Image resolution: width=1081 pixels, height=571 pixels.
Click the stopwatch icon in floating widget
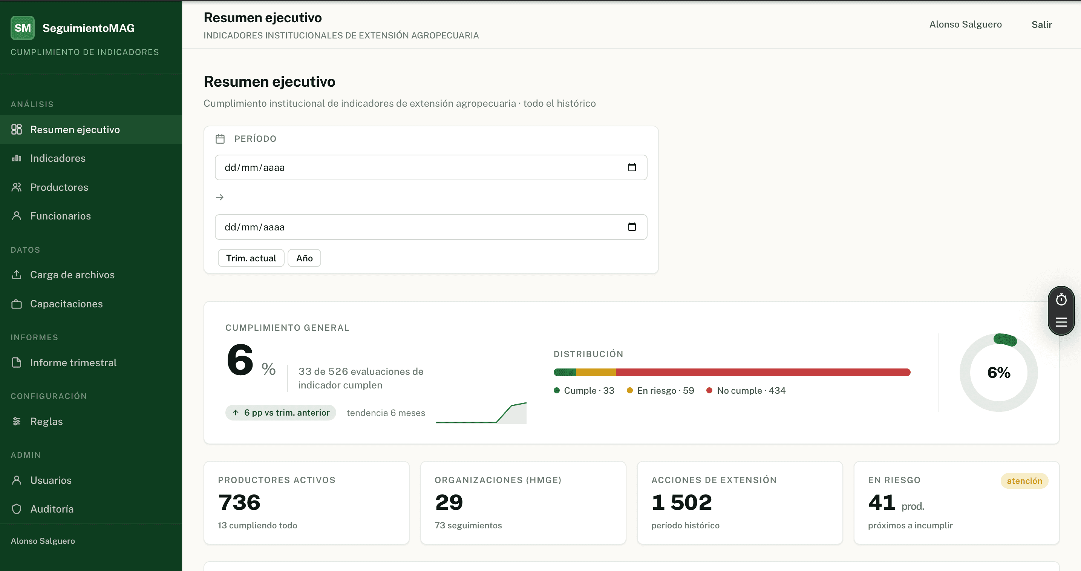pyautogui.click(x=1061, y=300)
